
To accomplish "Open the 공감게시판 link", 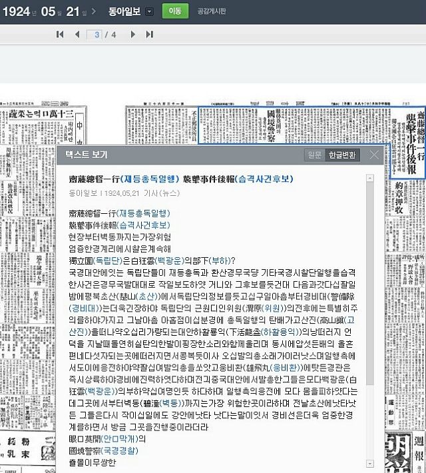I will (x=212, y=11).
